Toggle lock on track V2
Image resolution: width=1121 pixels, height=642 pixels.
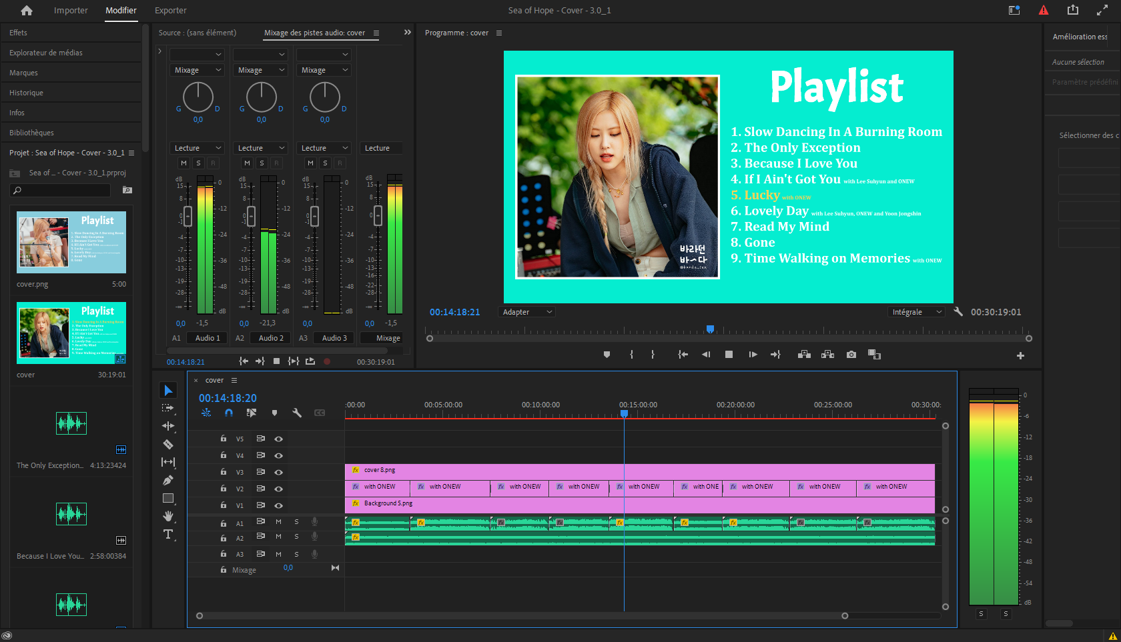point(223,488)
